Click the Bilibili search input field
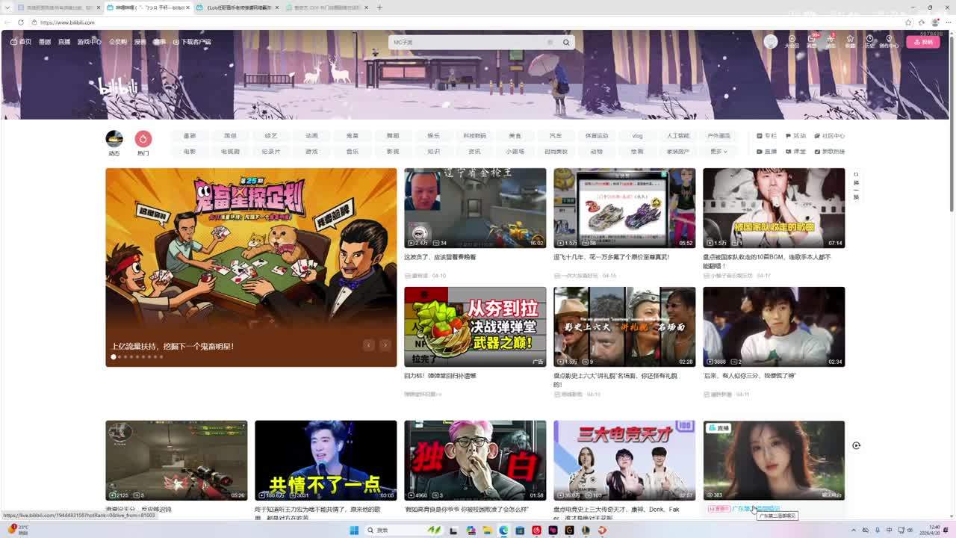956x538 pixels. pos(471,43)
